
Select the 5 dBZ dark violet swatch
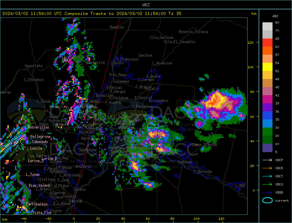pyautogui.click(x=267, y=148)
